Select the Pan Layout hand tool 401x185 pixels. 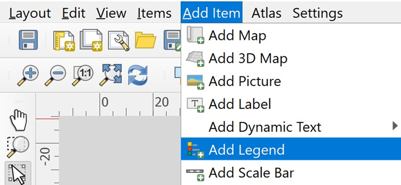point(18,120)
